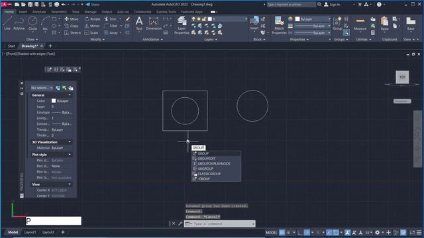Click the Move tool
This screenshot has height=238, width=424.
click(x=72, y=19)
